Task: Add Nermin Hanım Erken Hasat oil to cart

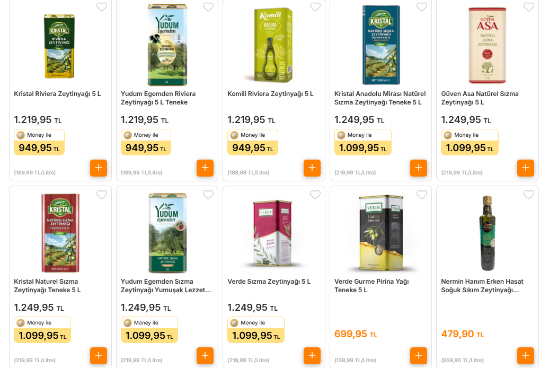Action: [526, 356]
